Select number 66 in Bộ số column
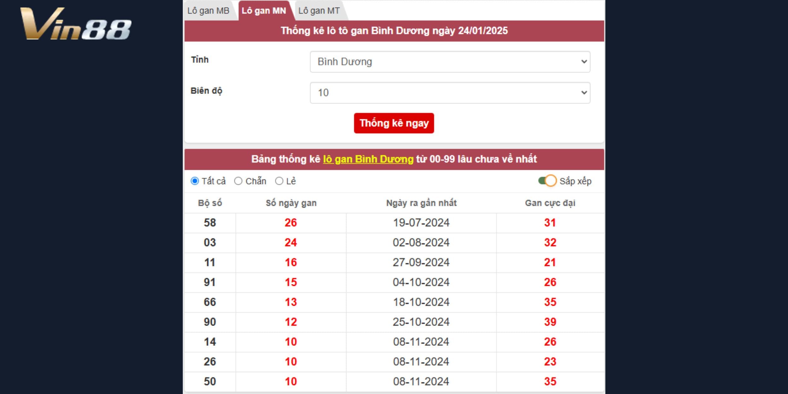The image size is (788, 394). point(210,302)
